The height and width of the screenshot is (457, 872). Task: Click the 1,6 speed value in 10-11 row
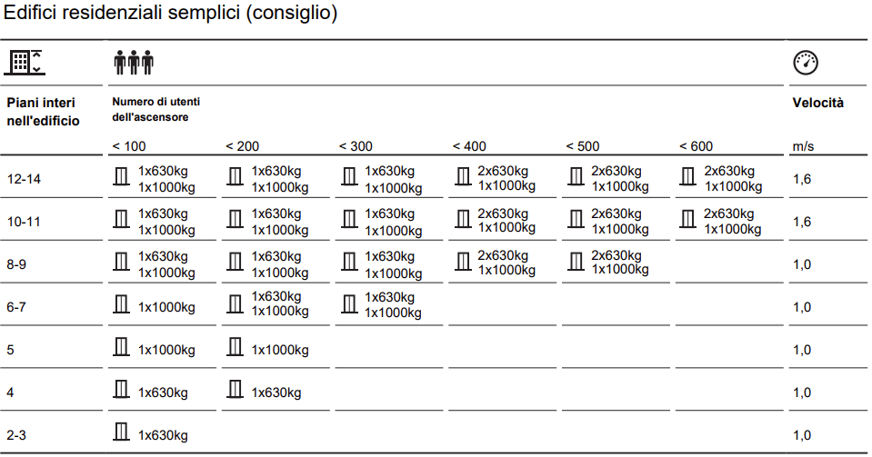point(802,221)
